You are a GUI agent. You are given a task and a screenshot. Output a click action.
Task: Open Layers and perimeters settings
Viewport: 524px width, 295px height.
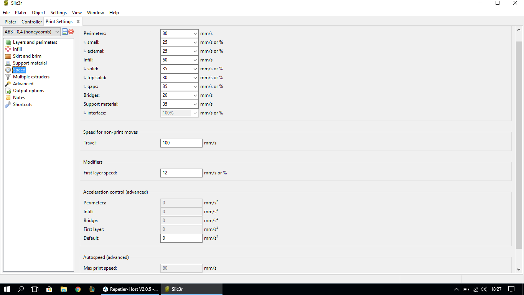coord(35,42)
